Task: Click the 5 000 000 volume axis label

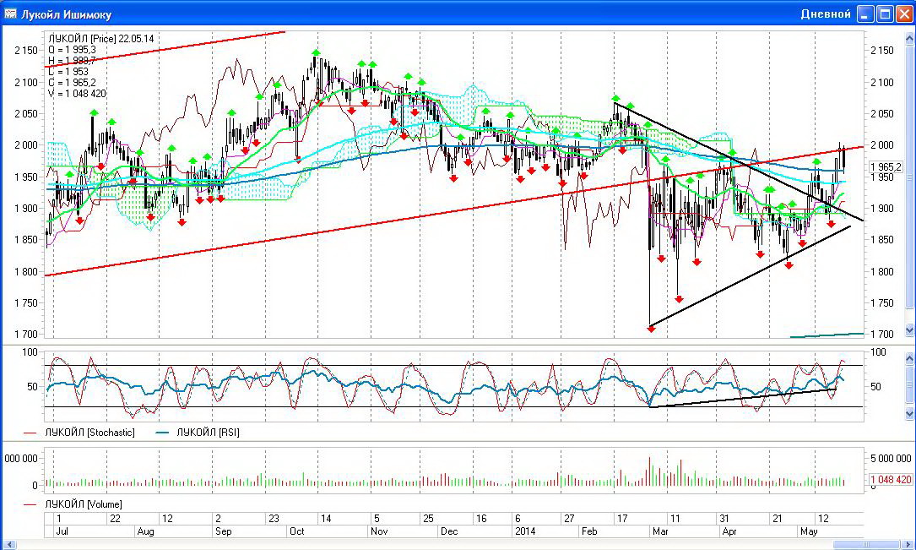Action: tap(891, 458)
